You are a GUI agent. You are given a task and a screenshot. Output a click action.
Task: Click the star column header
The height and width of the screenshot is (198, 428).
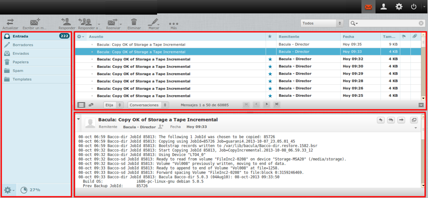(x=270, y=36)
